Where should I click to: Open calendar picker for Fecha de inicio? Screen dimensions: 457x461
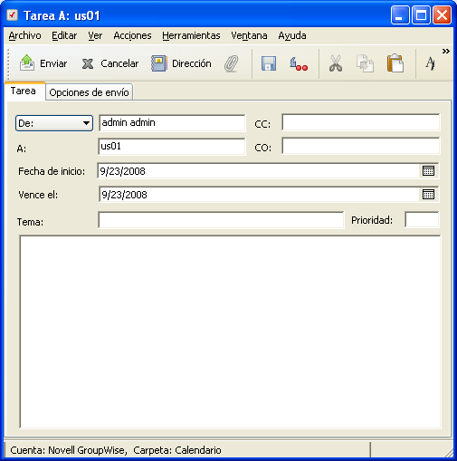pyautogui.click(x=428, y=171)
